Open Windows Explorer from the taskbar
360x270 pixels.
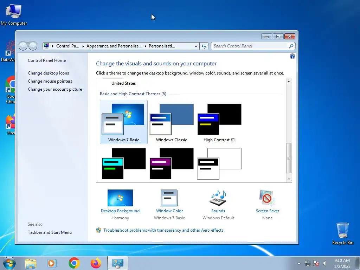tap(31, 263)
